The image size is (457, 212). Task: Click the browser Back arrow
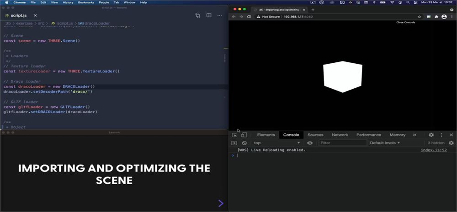[234, 17]
